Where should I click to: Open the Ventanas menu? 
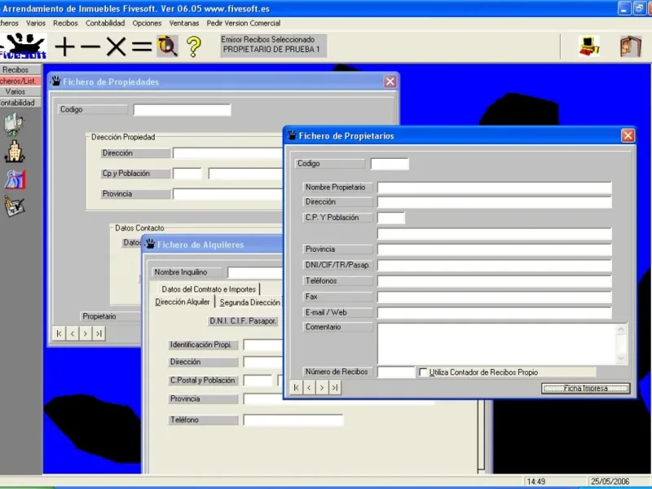(x=184, y=24)
